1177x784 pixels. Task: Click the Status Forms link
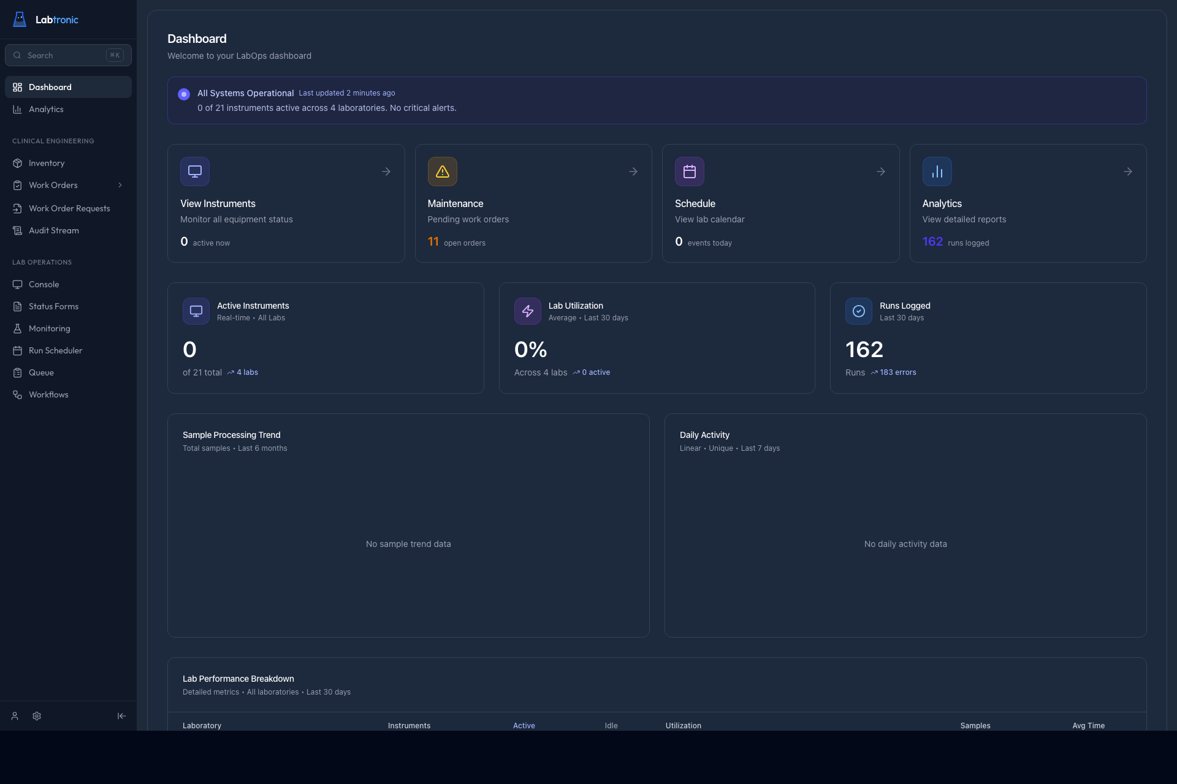53,306
